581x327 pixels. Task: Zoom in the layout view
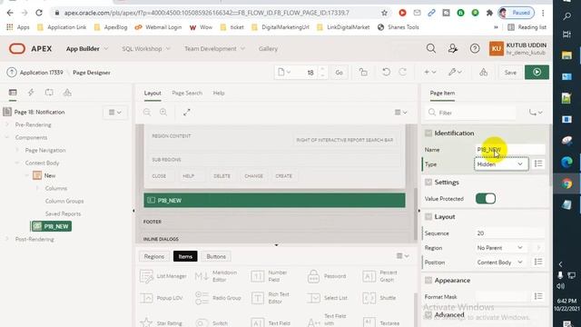pos(163,113)
